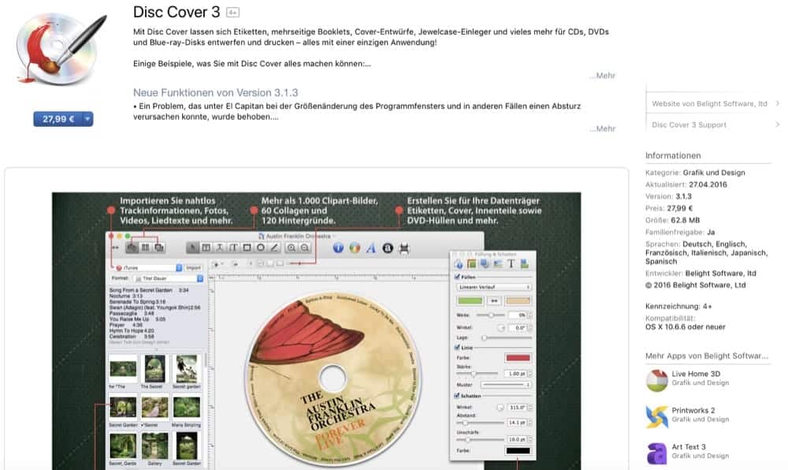
Task: Click the Disc Cover 3 app icon
Action: 61,48
